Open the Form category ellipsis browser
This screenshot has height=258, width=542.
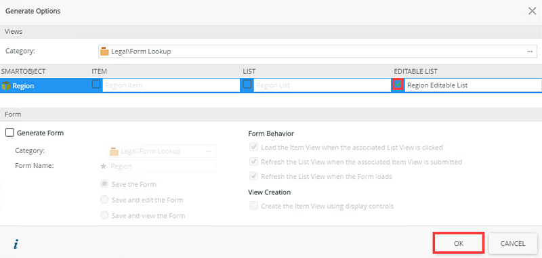(x=208, y=151)
